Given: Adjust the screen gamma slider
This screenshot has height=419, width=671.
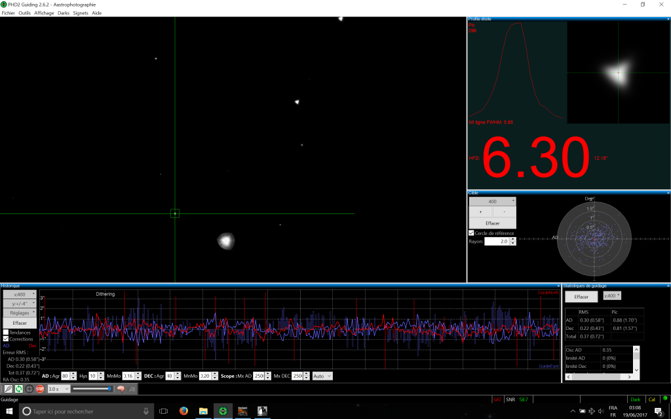Looking at the screenshot, I should (x=92, y=389).
